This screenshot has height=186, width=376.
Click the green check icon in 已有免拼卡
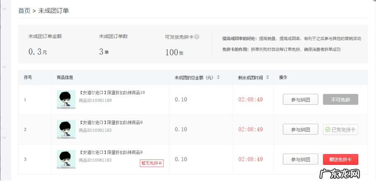[x=328, y=130]
